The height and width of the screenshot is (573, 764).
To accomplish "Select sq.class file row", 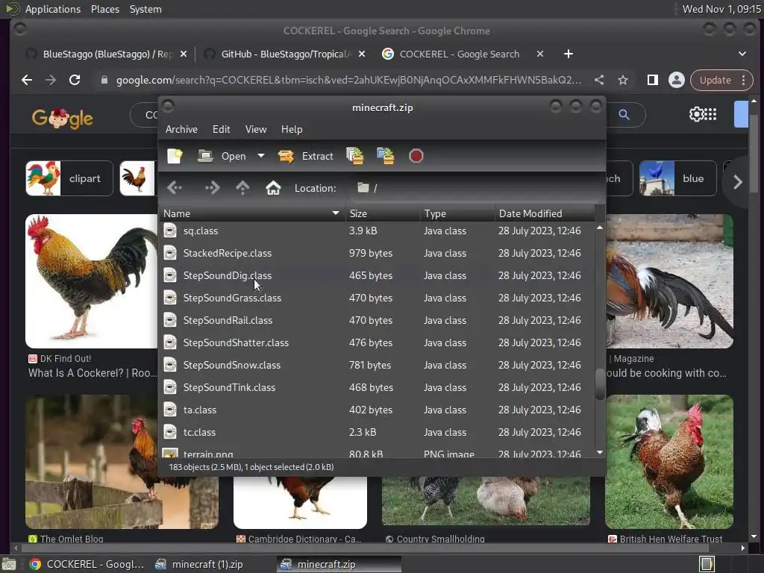I will (x=377, y=231).
